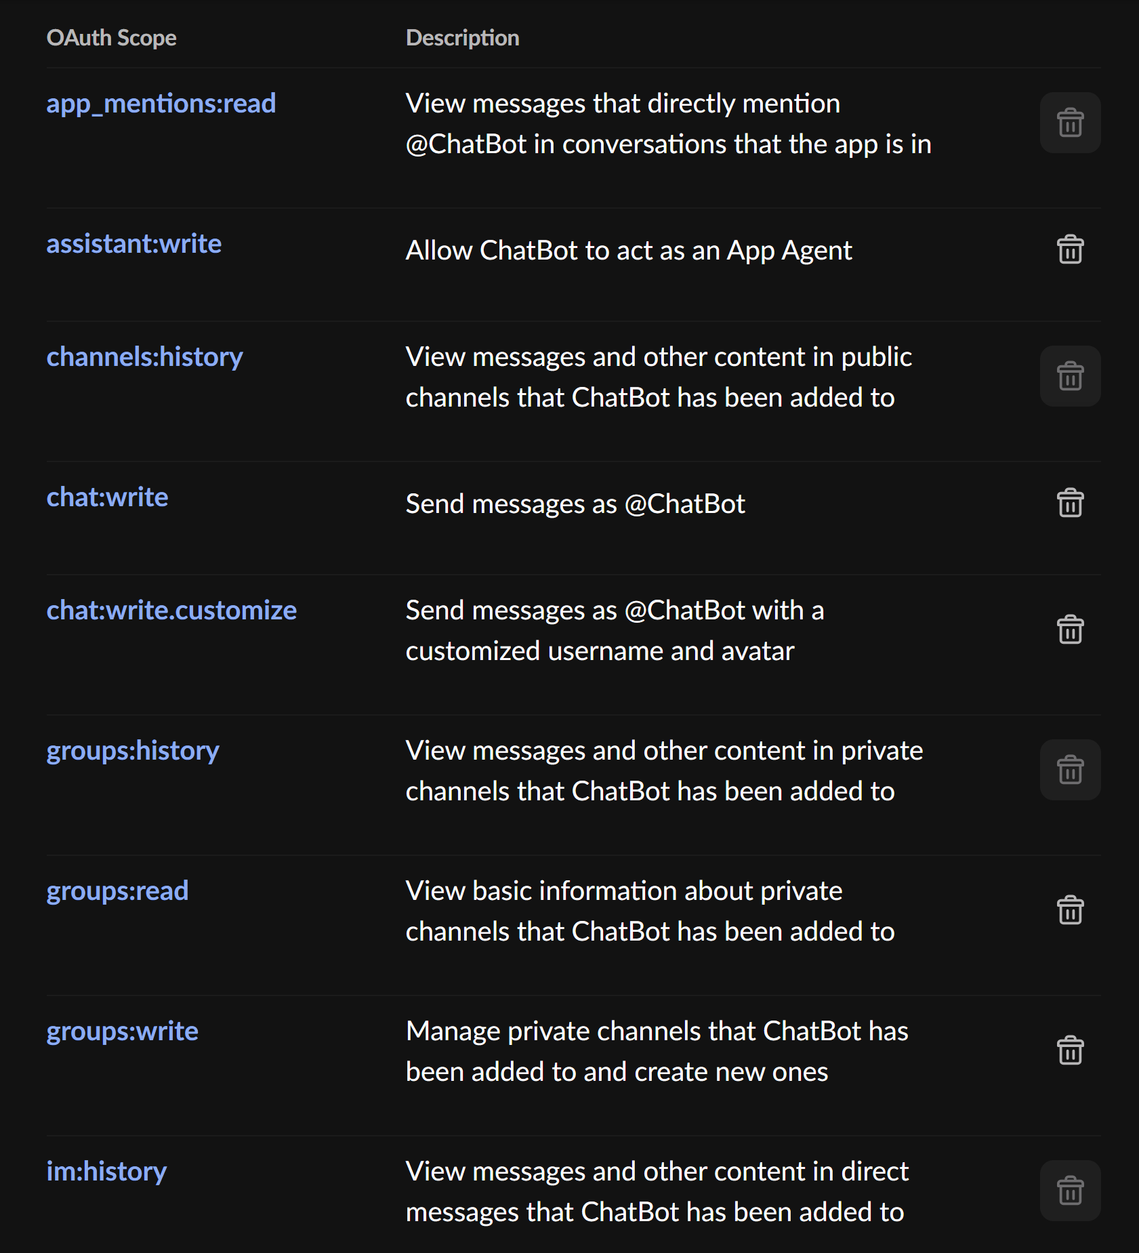Screen dimensions: 1139x1253
Task: Click trash icon beside groups:history
Action: [x=1070, y=770]
